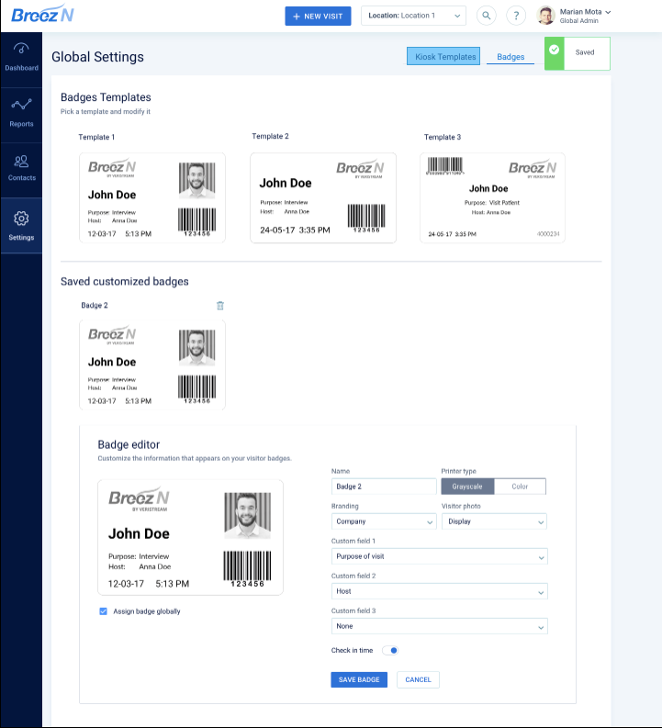Open the Dashboard sidebar icon
Viewport: 662px width, 728px height.
[21, 49]
